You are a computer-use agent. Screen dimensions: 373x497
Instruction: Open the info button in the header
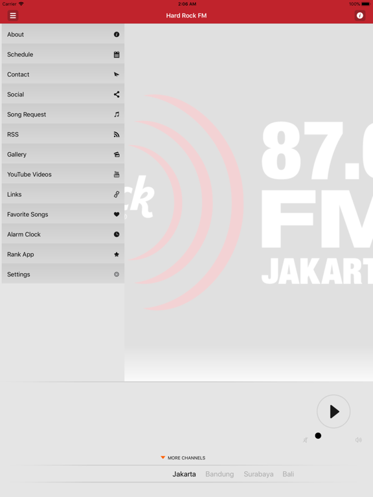[x=359, y=16]
